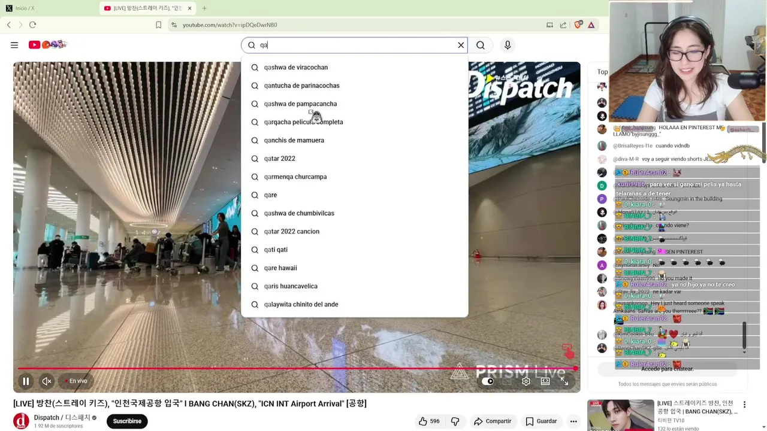Click the share page icon in address bar

tap(563, 25)
